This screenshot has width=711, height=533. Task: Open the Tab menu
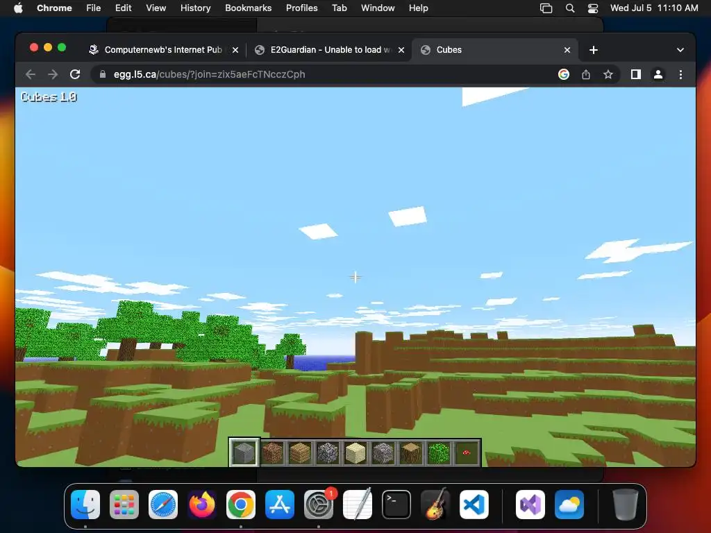(339, 8)
